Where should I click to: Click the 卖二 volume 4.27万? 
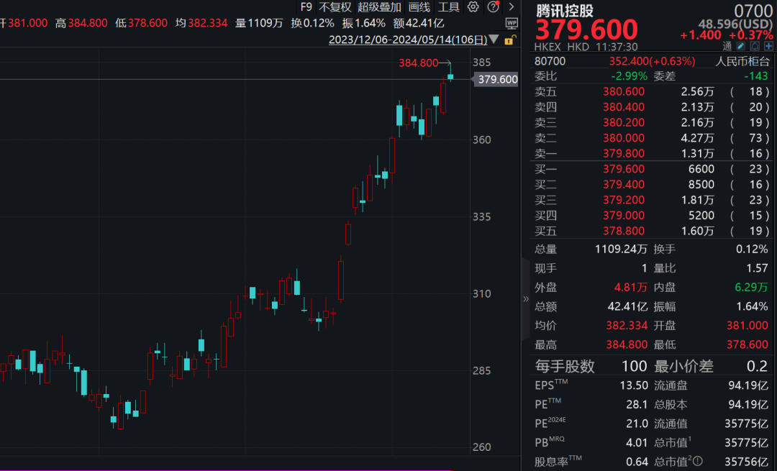[698, 137]
